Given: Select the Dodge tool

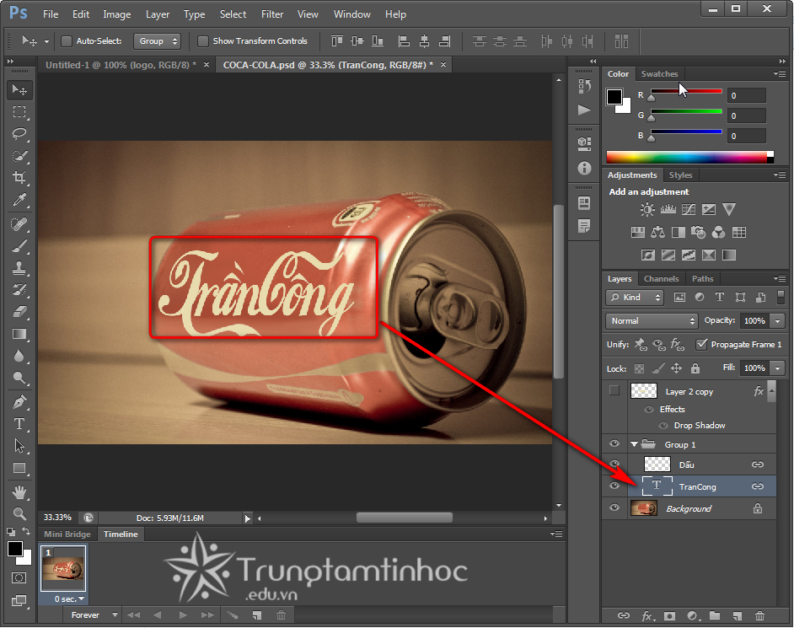Looking at the screenshot, I should (x=19, y=378).
